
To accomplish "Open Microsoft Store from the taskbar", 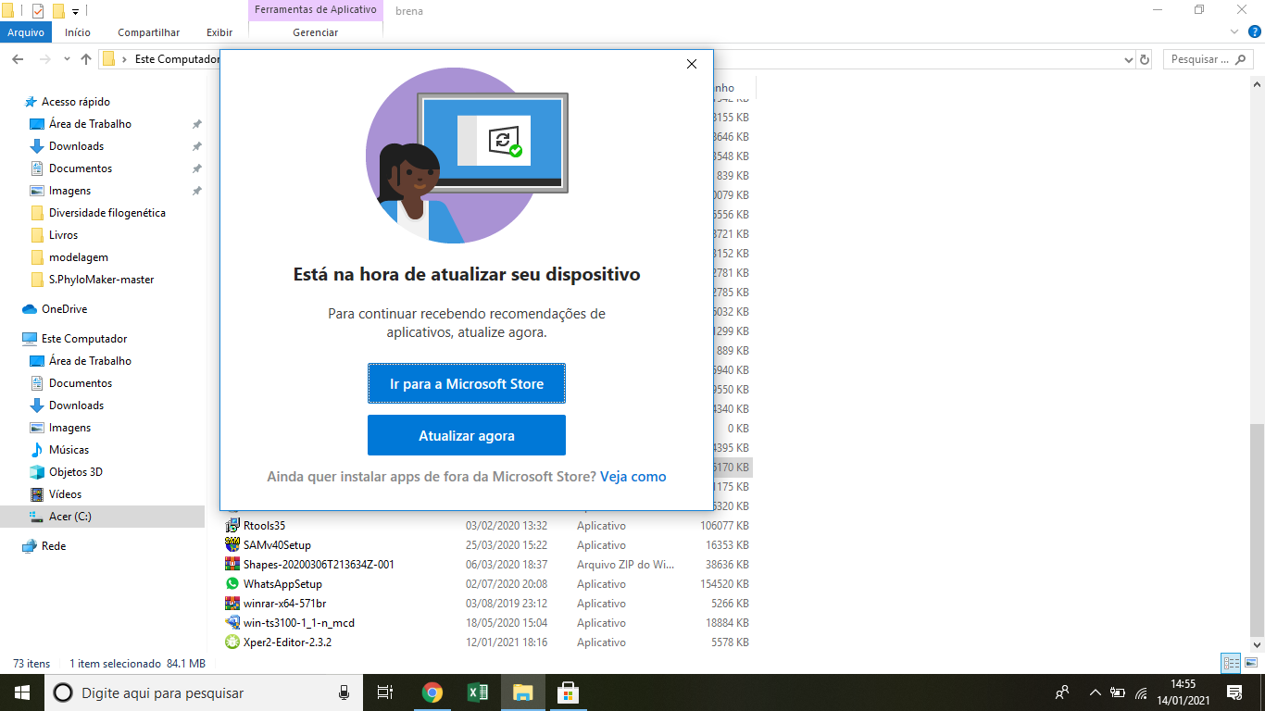I will coord(568,692).
